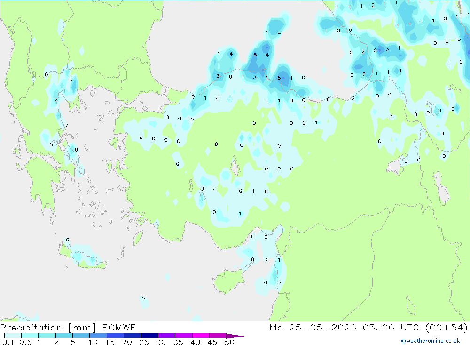This screenshot has width=470, height=345.
Task: Click the legend tick label '15'
Action: click(x=110, y=342)
